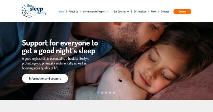Click the orange Donate button
The height and width of the screenshot is (112, 213).
click(x=182, y=12)
